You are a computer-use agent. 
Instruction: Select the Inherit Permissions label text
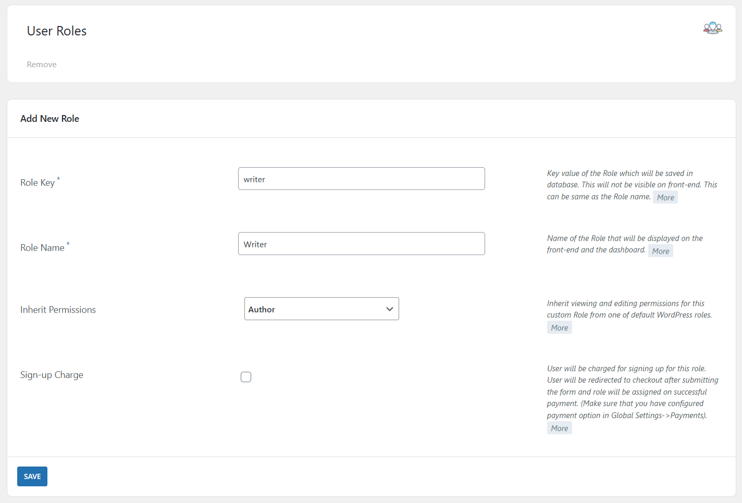pos(58,310)
